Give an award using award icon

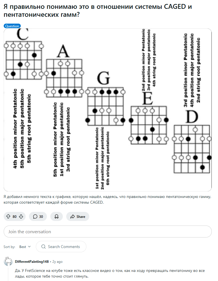[57, 216]
